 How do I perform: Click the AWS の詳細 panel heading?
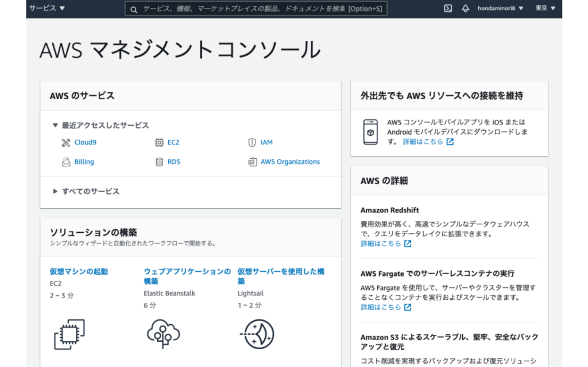click(384, 181)
